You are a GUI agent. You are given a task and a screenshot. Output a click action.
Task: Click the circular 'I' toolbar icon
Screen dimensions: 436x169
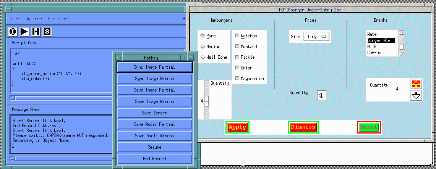coord(13,32)
